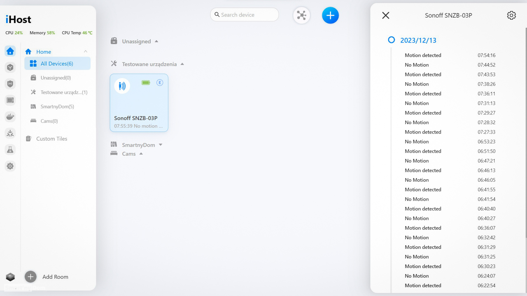The image size is (527, 296).
Task: Click 07:55:39 No motion status on card
Action: [x=138, y=126]
